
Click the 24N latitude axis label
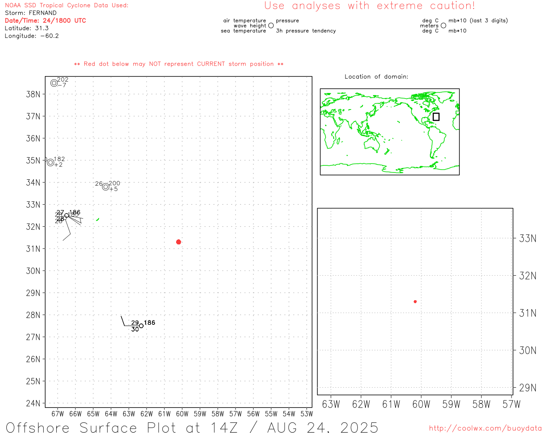[x=33, y=403]
